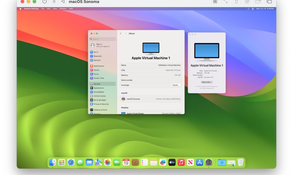Open Privacy & Security settings
Screen dimensions: 293x175
click(103, 104)
